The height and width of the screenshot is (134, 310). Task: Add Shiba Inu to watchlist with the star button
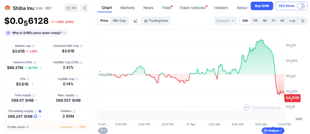tap(71, 8)
